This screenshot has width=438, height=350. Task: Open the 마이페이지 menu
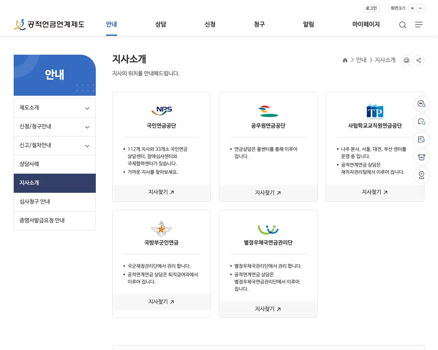[366, 24]
